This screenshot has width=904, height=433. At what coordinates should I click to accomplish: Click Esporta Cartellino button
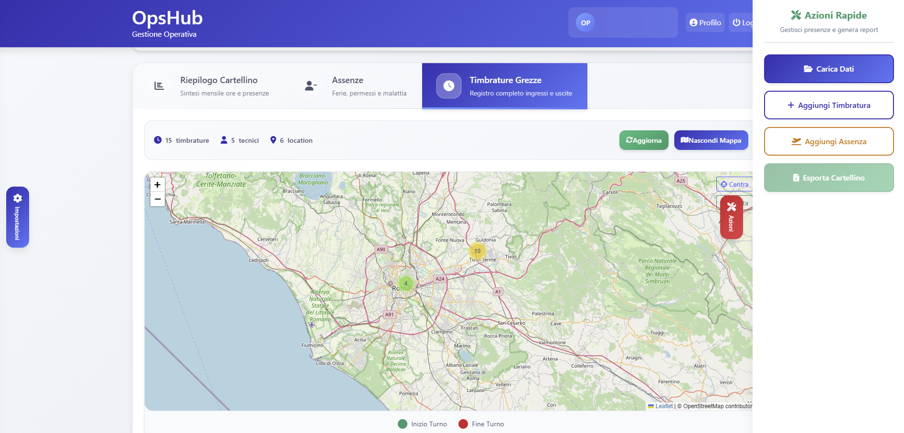pyautogui.click(x=829, y=178)
